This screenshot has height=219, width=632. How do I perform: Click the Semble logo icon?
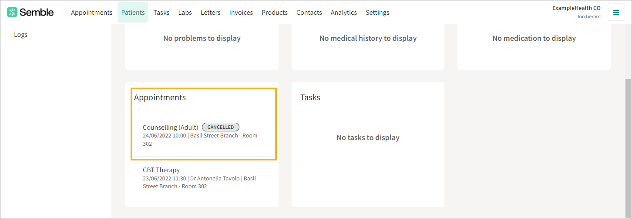pyautogui.click(x=12, y=12)
